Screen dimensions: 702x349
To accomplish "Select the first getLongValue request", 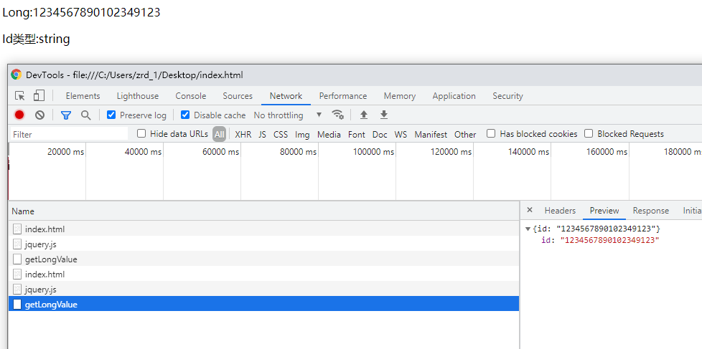I will (263, 259).
